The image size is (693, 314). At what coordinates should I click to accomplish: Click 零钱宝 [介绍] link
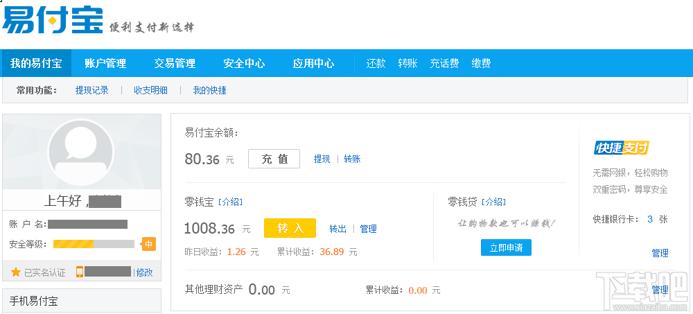(230, 202)
